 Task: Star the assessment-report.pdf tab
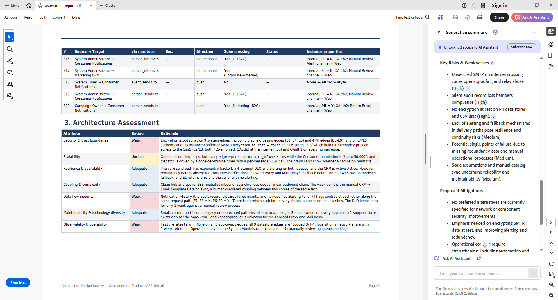40,6
